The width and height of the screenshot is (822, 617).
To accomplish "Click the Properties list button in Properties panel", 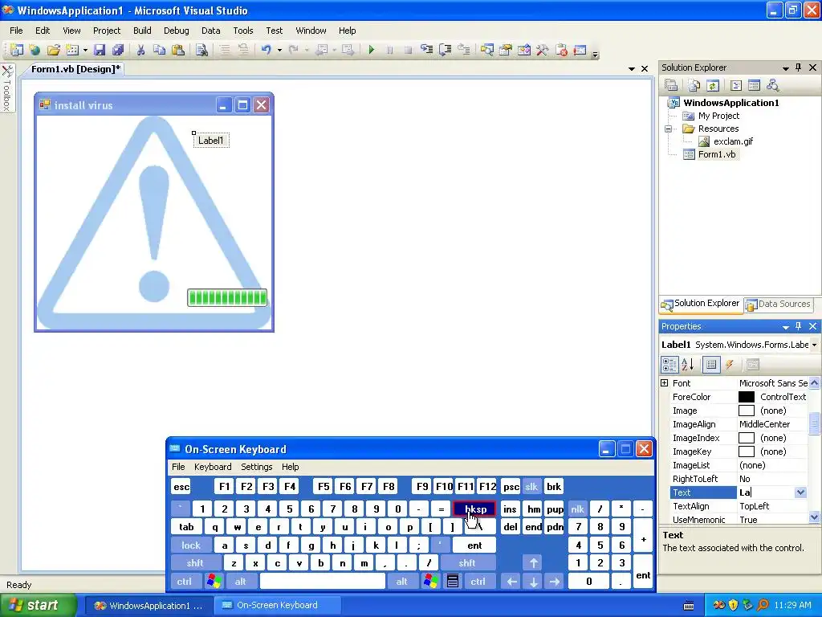I will pos(711,364).
